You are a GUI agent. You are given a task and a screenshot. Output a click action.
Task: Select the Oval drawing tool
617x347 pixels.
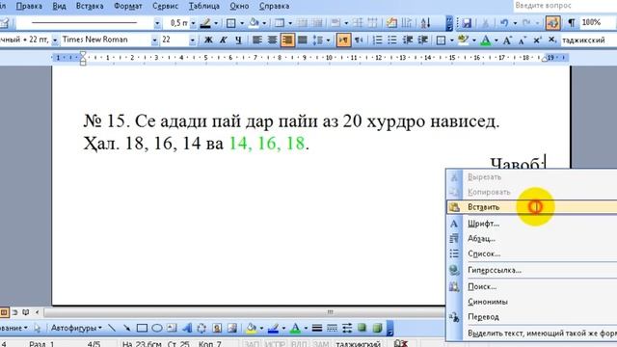tap(157, 328)
